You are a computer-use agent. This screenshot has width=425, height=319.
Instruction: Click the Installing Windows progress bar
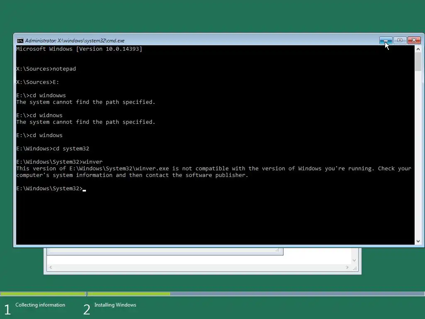[256, 294]
